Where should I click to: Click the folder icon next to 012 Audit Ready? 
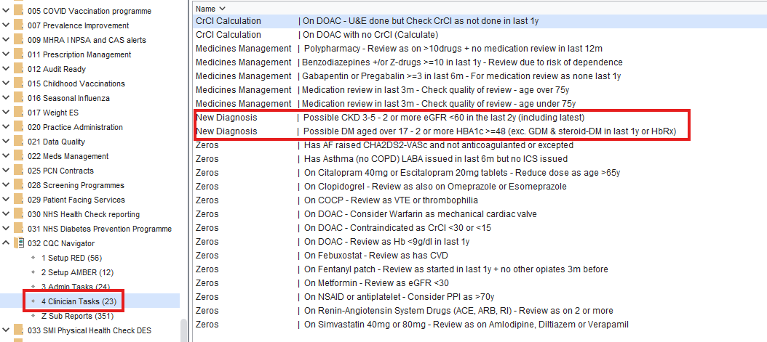click(18, 69)
